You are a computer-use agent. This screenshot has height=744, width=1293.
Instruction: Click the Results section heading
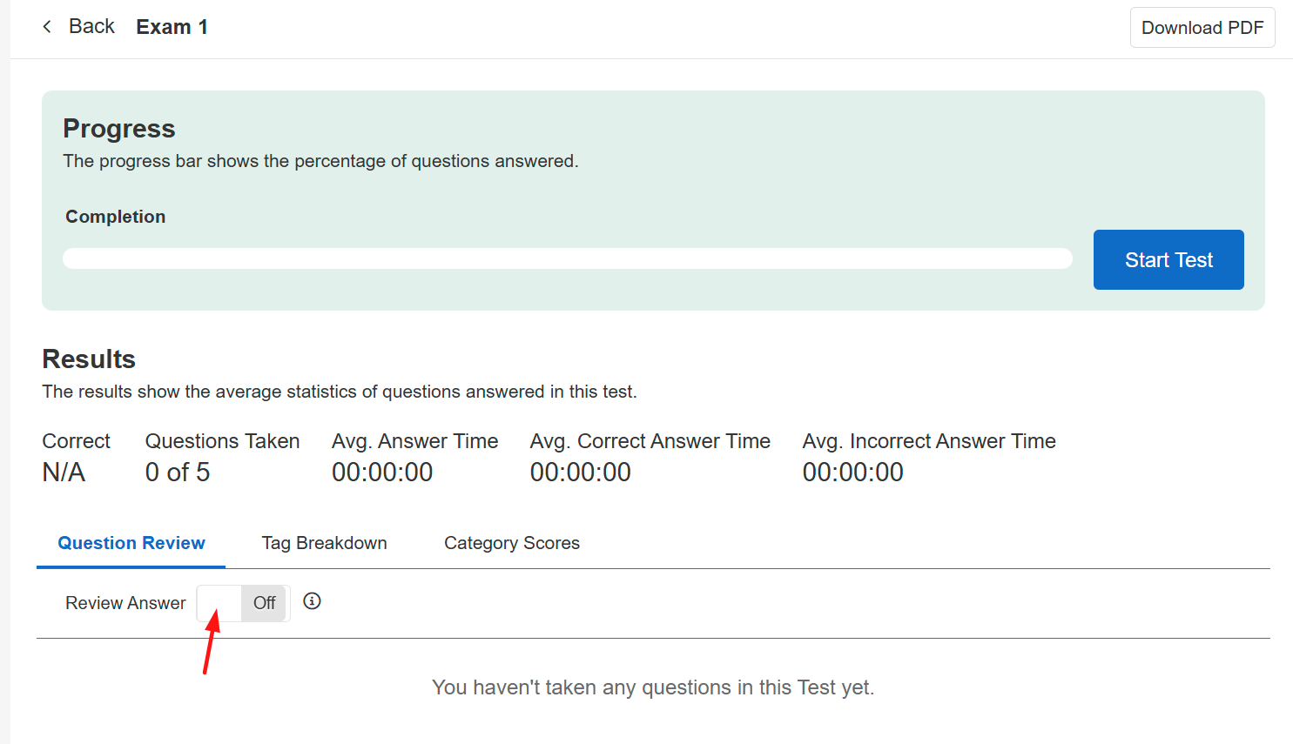(x=89, y=359)
